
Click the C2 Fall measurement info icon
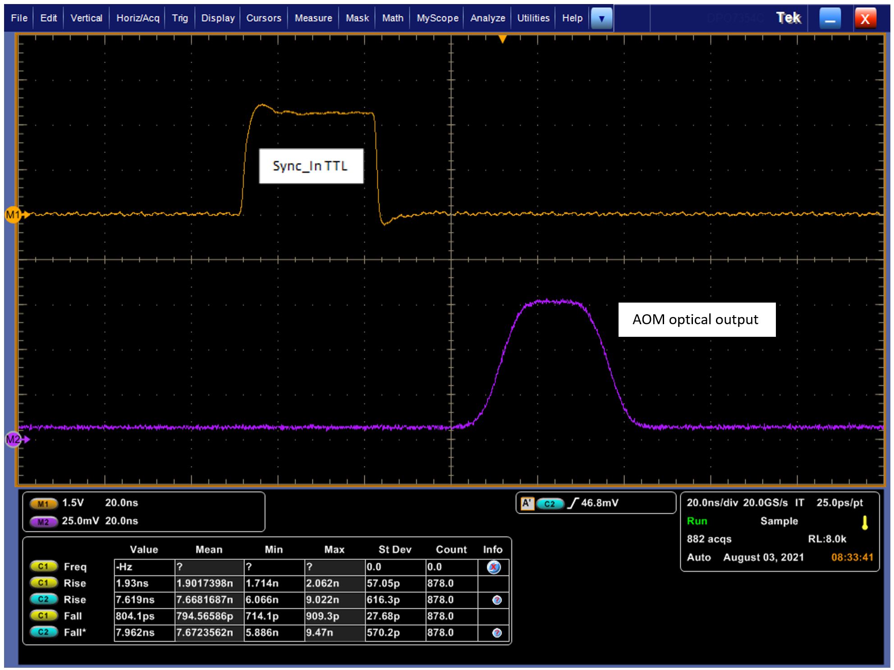497,633
